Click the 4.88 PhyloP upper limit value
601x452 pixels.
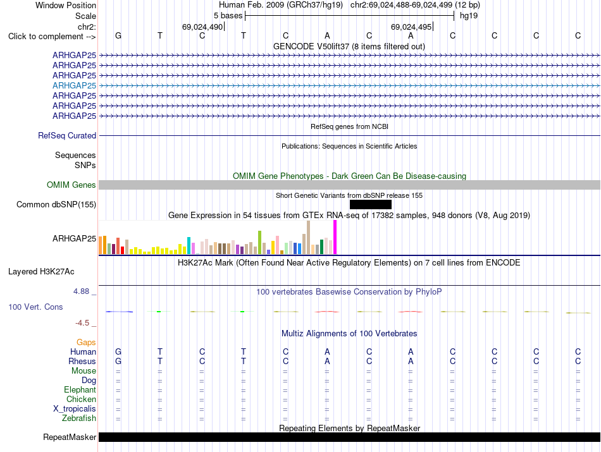[x=81, y=291]
